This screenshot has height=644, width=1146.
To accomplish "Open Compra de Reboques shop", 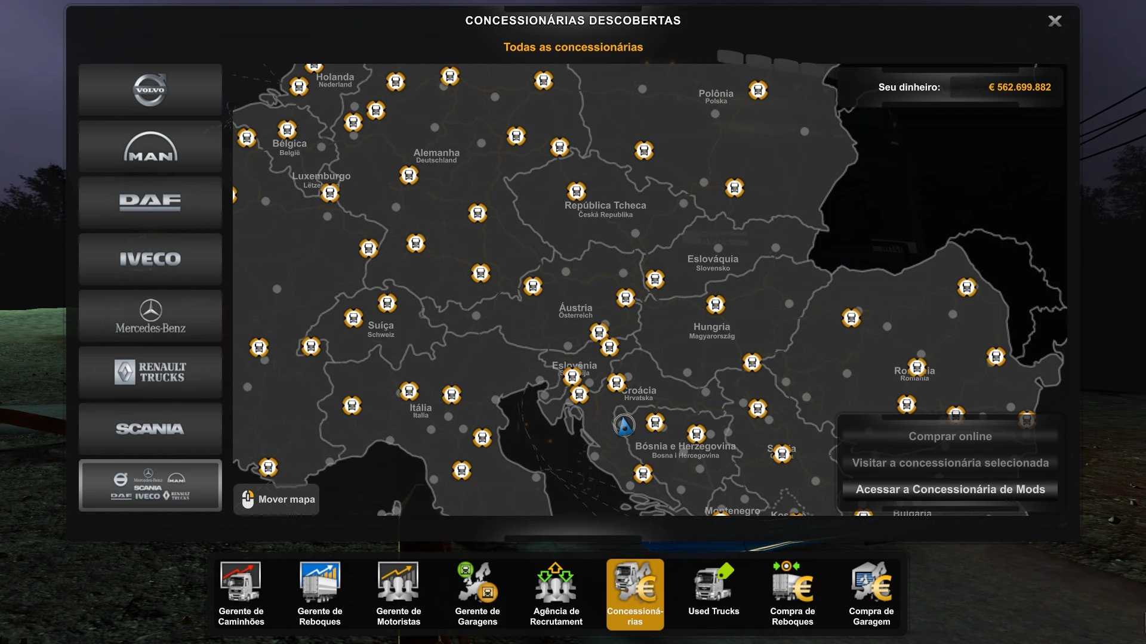I will click(x=792, y=594).
